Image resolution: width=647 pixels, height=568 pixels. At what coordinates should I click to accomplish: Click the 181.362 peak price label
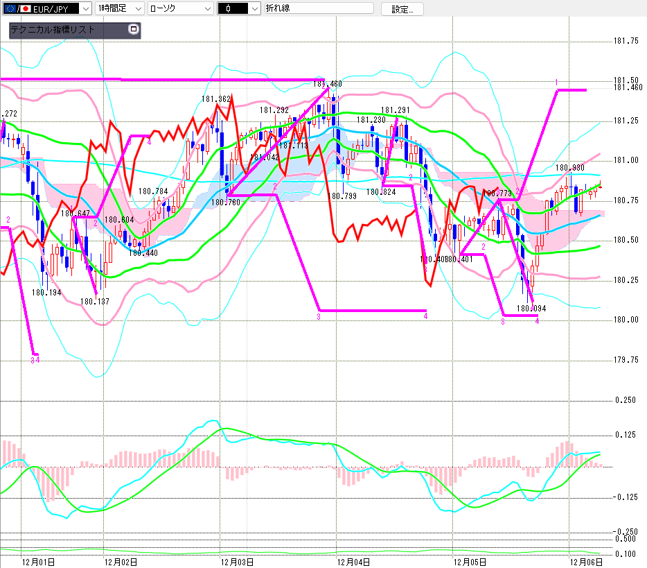tap(215, 100)
